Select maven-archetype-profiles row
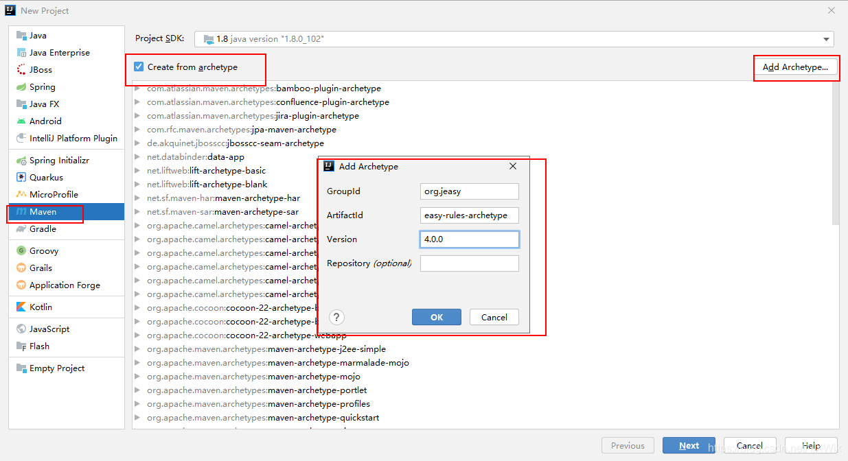This screenshot has width=848, height=461. pyautogui.click(x=258, y=404)
